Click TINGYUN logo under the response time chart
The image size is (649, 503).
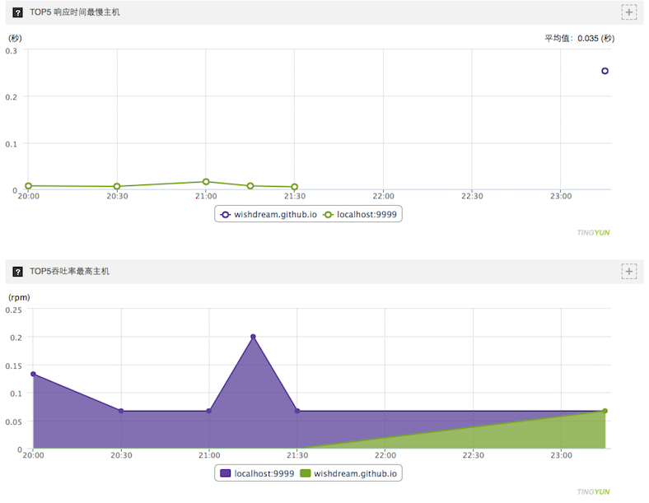click(593, 232)
